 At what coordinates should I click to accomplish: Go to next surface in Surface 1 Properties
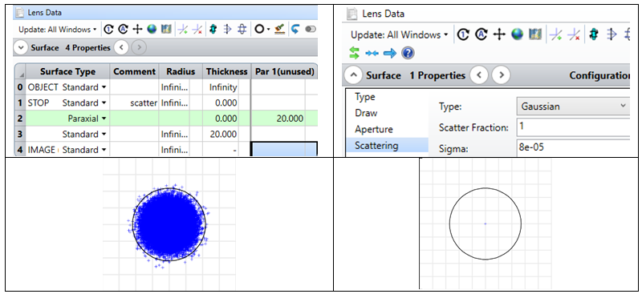pos(501,75)
